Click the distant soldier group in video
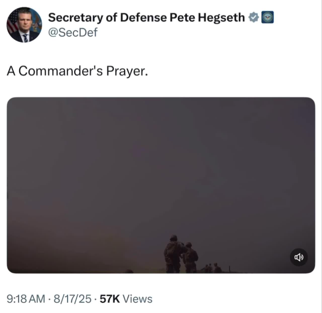 (211, 268)
